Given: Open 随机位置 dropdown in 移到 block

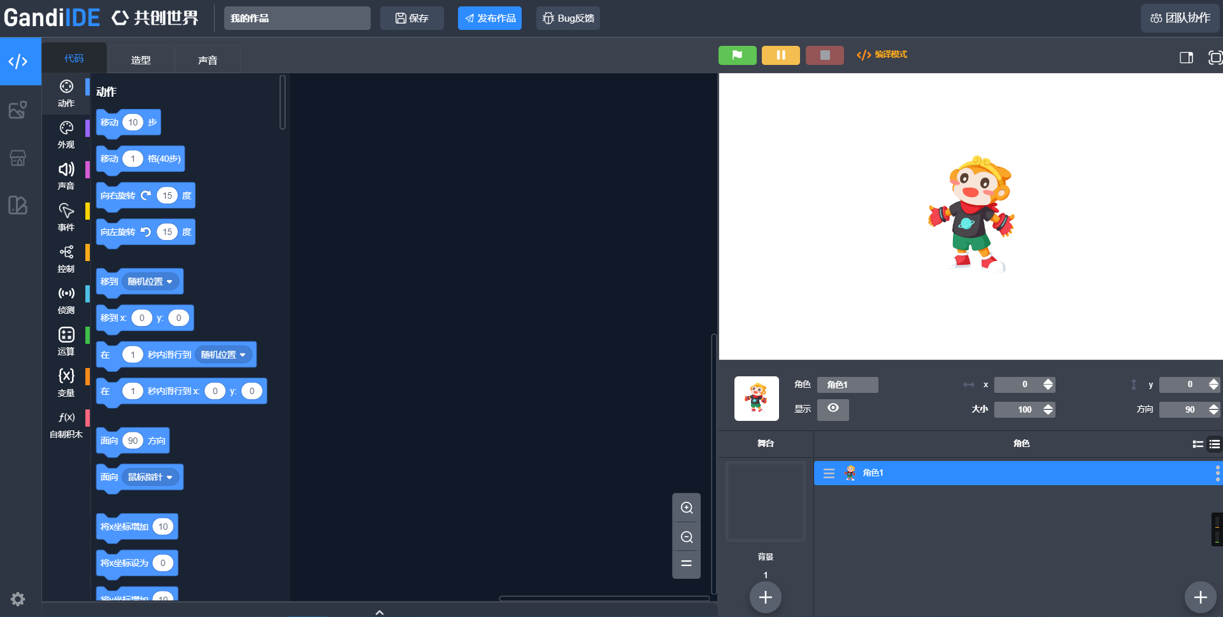Looking at the screenshot, I should [150, 281].
